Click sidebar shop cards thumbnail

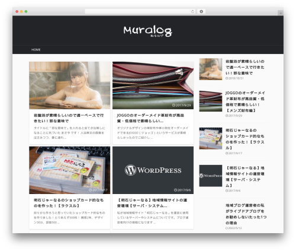coord(211,138)
